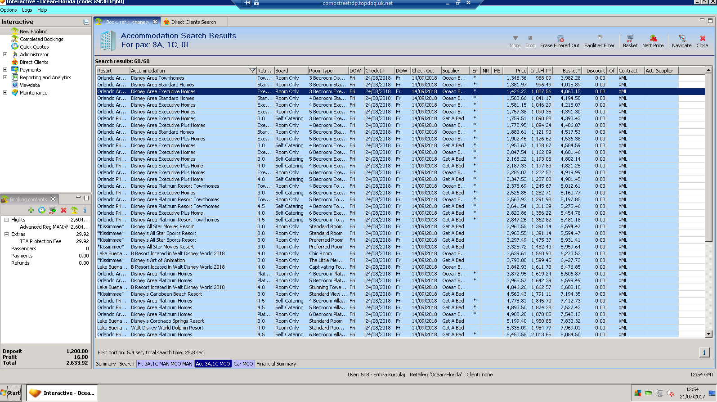
Task: Open Viewdata in navigation tree
Action: pyautogui.click(x=30, y=85)
